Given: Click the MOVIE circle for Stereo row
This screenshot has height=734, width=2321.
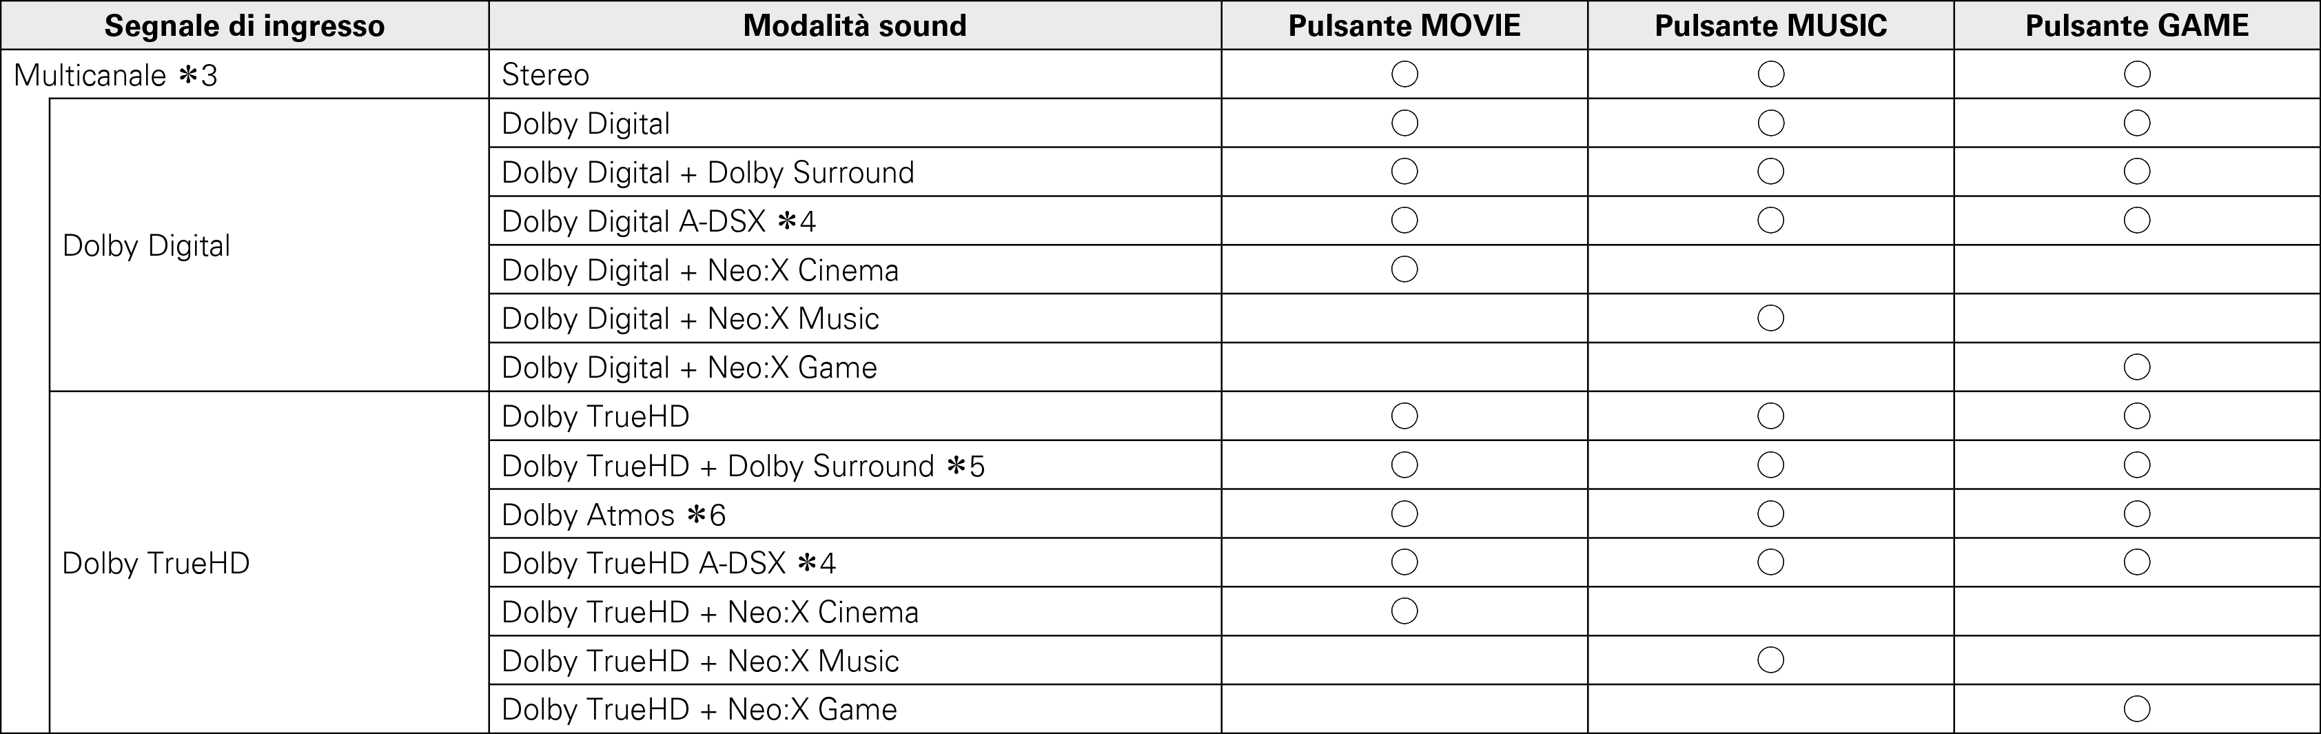Looking at the screenshot, I should point(1404,74).
